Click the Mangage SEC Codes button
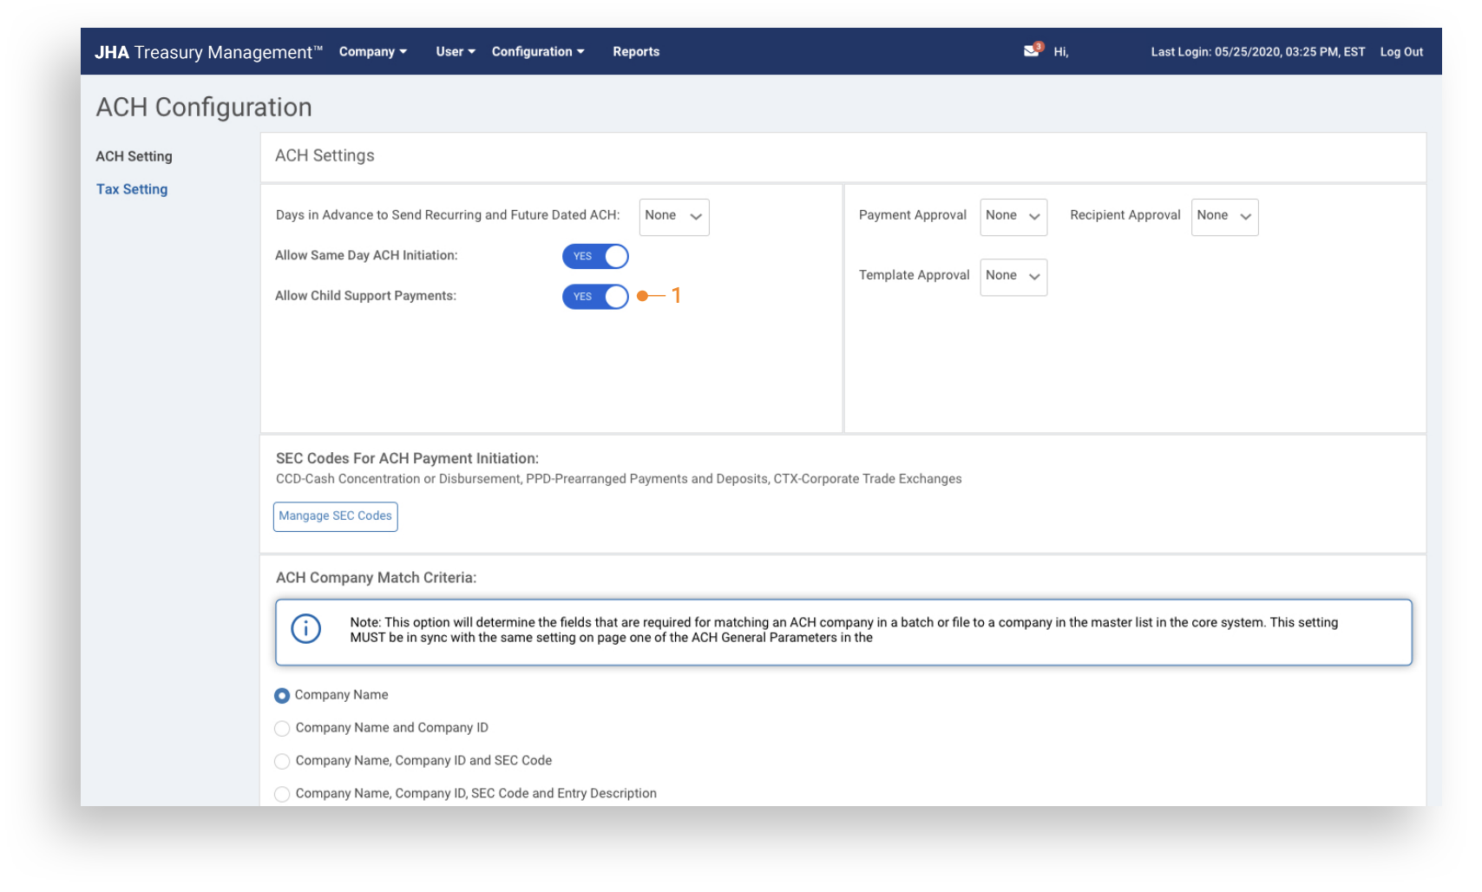1482x892 pixels. click(335, 516)
